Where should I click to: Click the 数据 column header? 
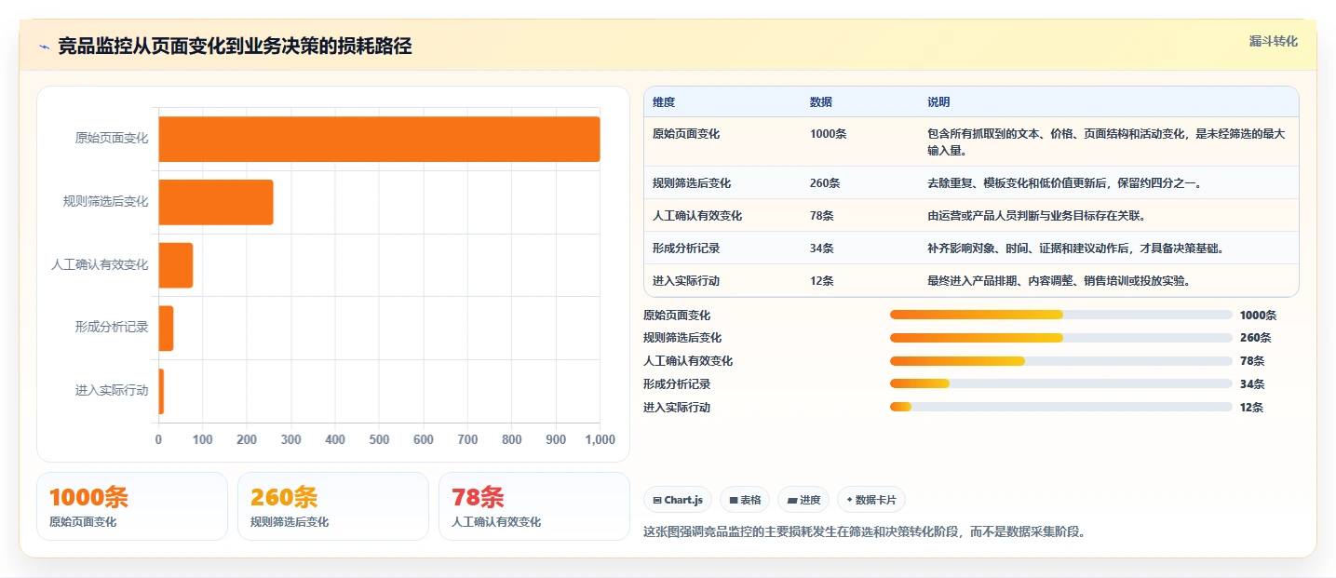coord(821,101)
